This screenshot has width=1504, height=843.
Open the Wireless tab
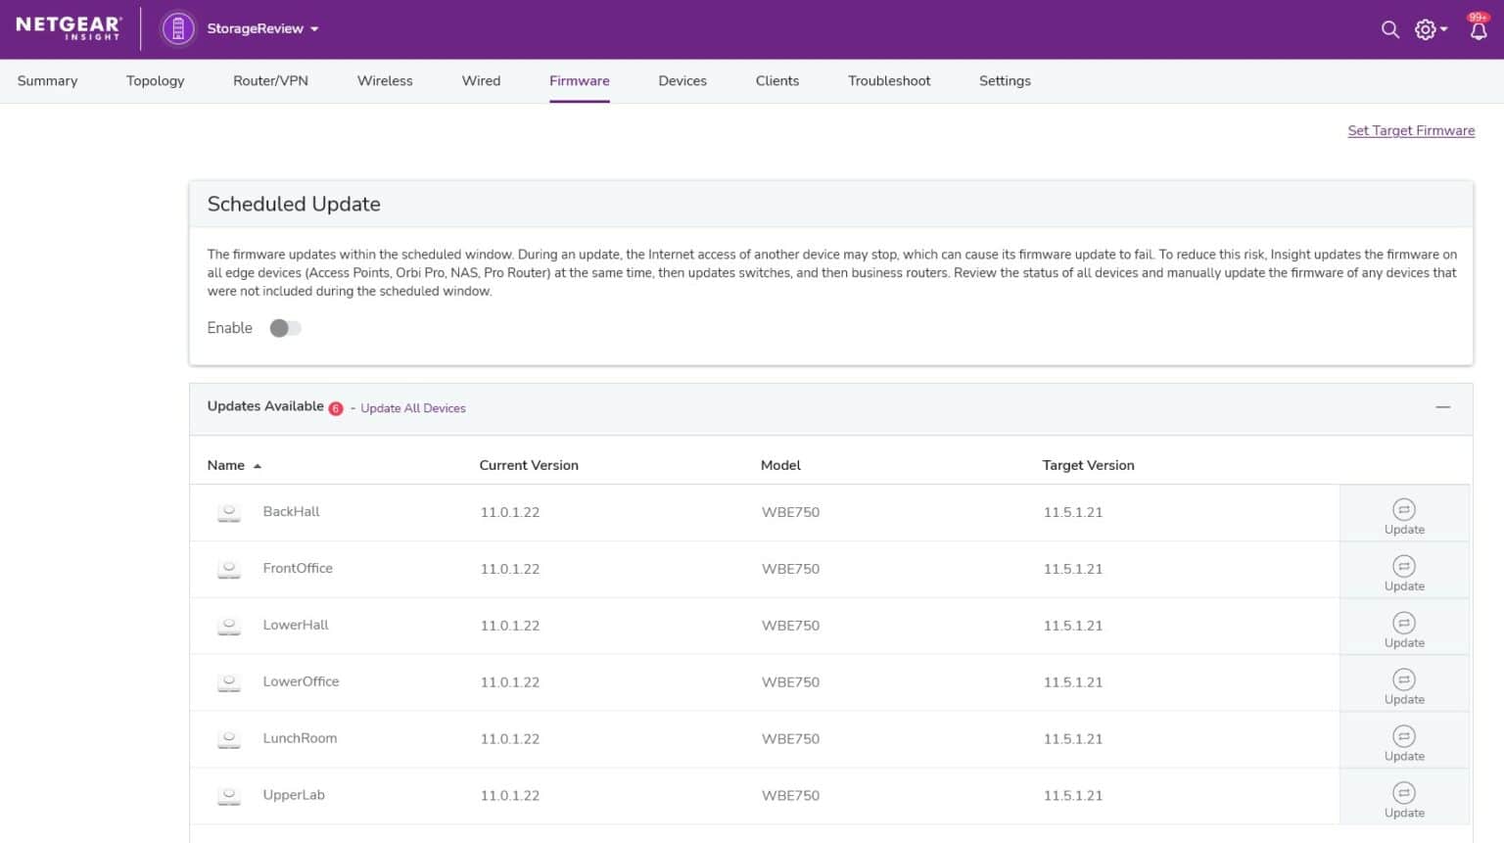385,81
